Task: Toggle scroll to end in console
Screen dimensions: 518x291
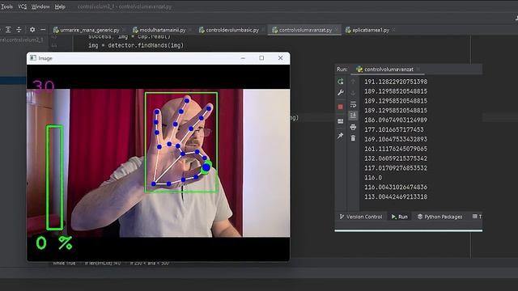Action: coord(353,116)
